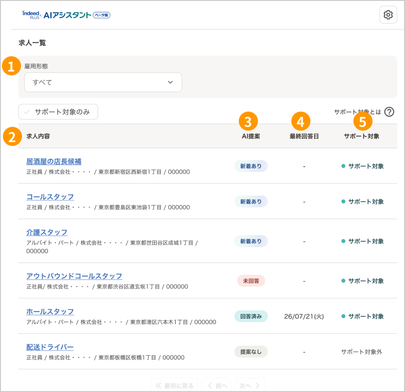Click サポート対象外 status for 配送ドライバー

pyautogui.click(x=362, y=352)
